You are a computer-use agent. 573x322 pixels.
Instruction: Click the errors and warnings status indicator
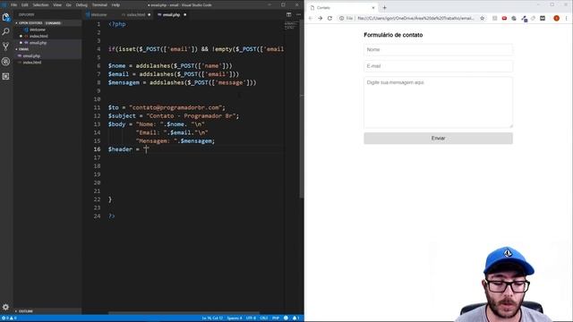(9, 318)
